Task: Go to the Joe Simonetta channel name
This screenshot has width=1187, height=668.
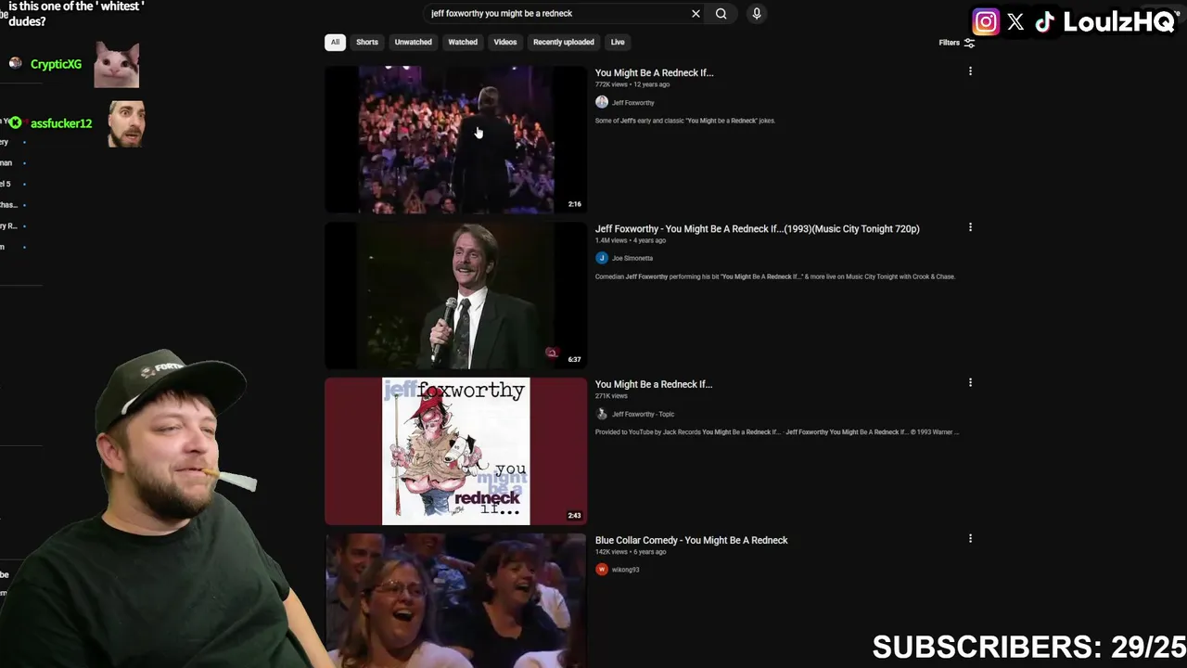Action: (x=632, y=259)
